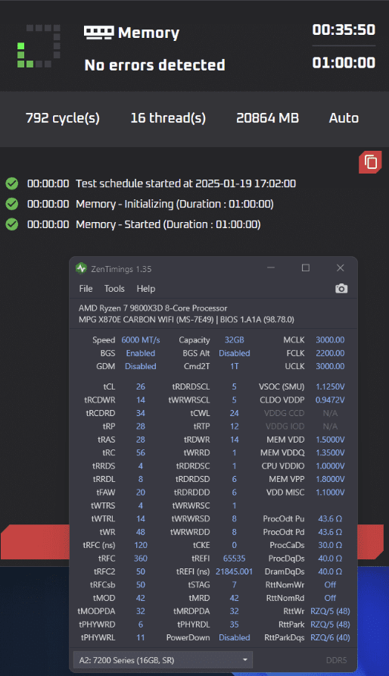Click the elapsed time 00:35:50

[344, 30]
